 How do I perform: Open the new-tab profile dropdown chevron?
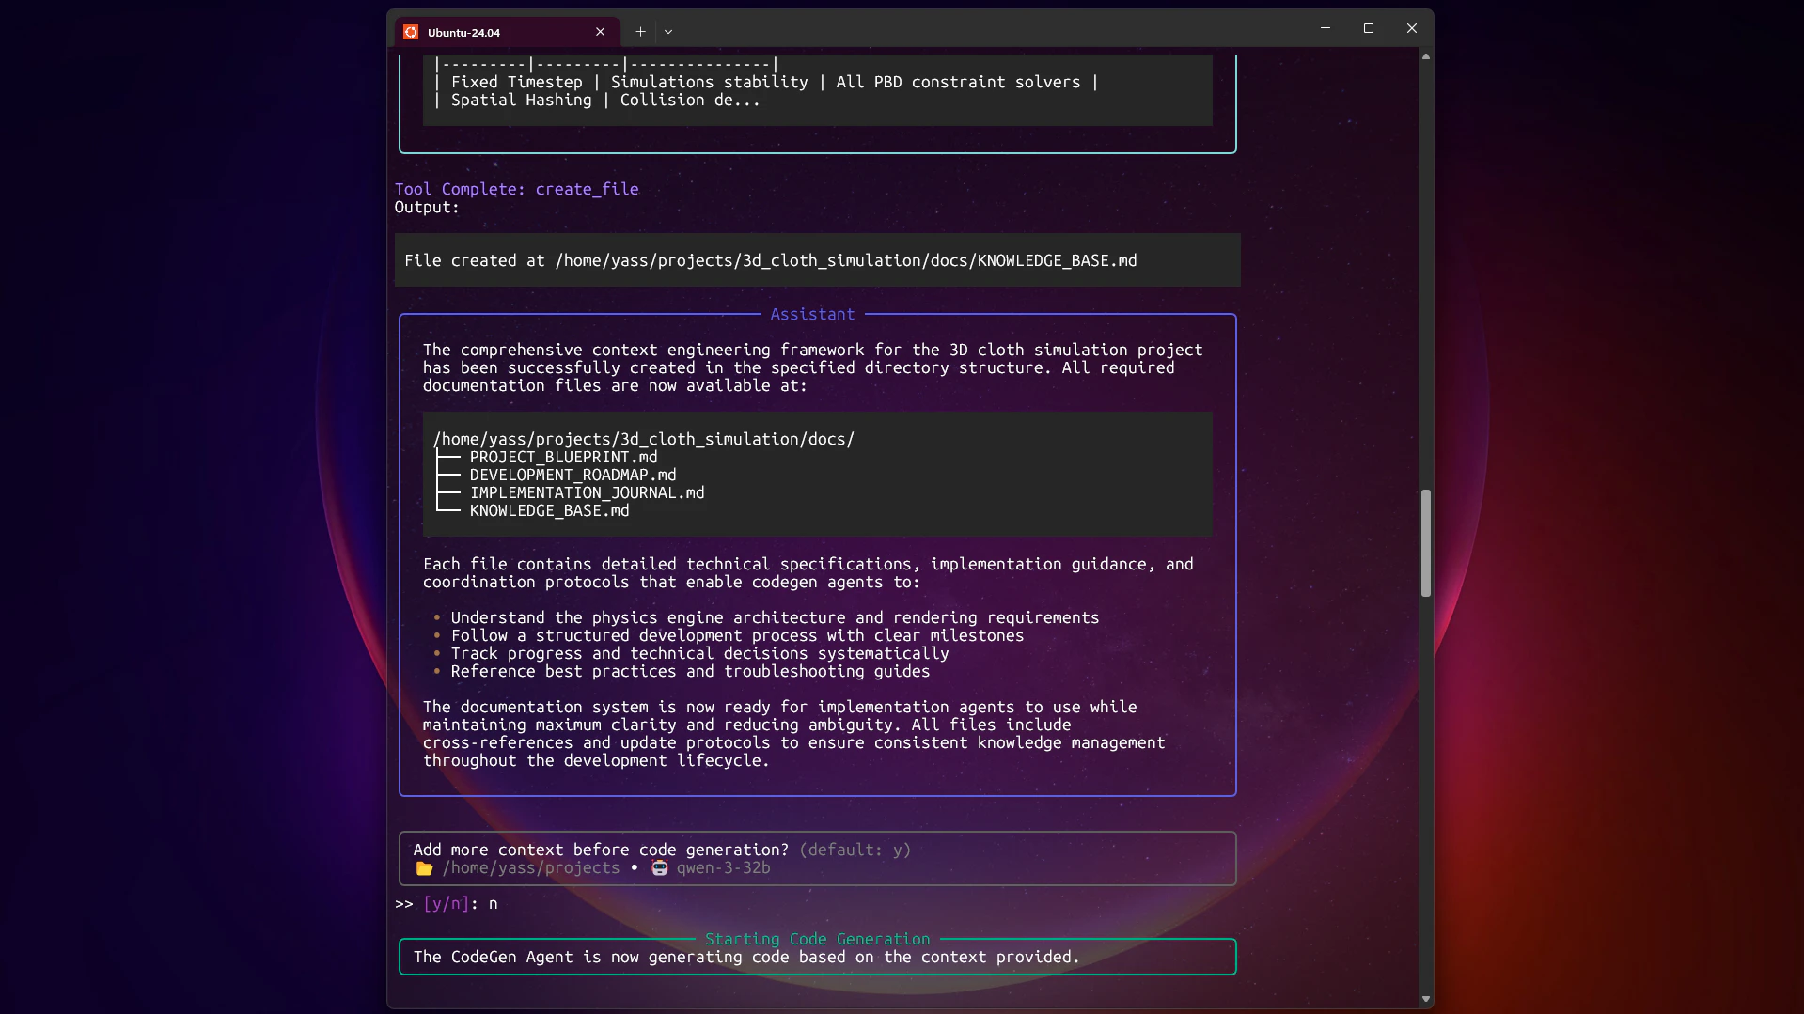pos(668,32)
